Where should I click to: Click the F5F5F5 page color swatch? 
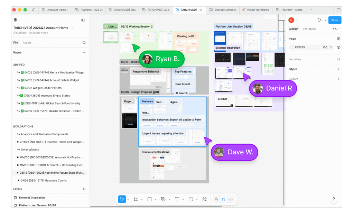click(292, 47)
